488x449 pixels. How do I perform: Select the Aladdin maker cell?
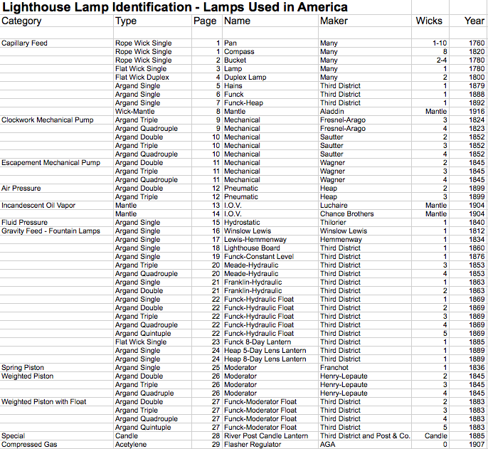[x=365, y=112]
